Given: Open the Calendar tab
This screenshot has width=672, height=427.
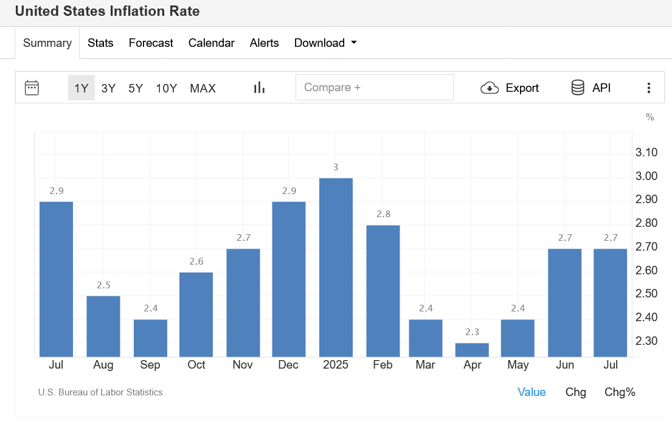Looking at the screenshot, I should (x=211, y=43).
